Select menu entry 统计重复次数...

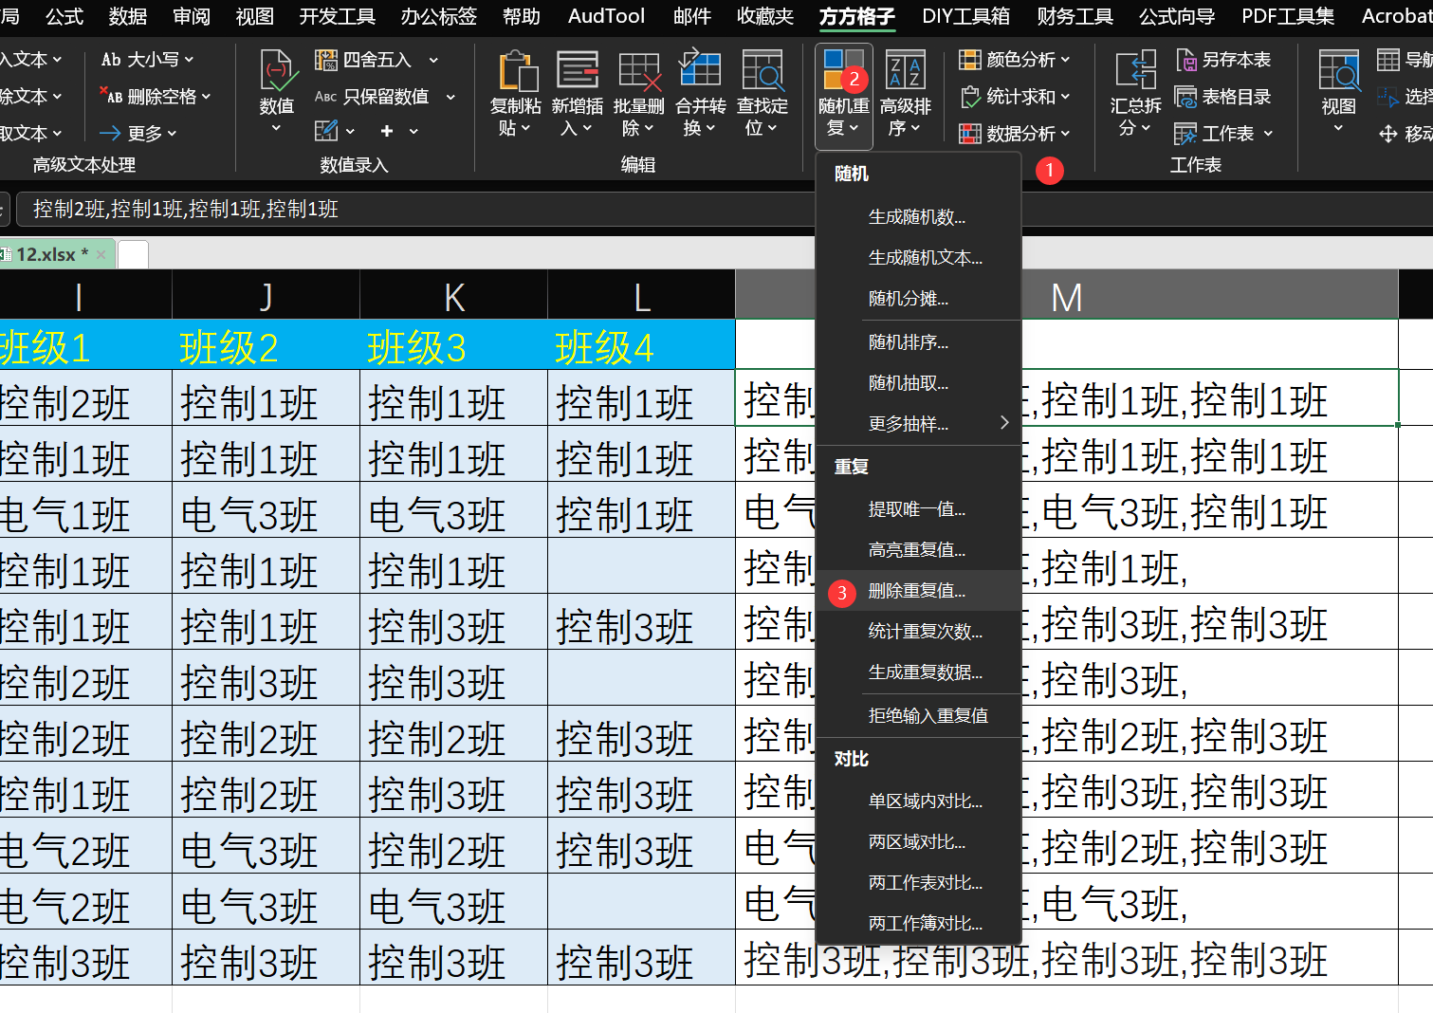[918, 632]
